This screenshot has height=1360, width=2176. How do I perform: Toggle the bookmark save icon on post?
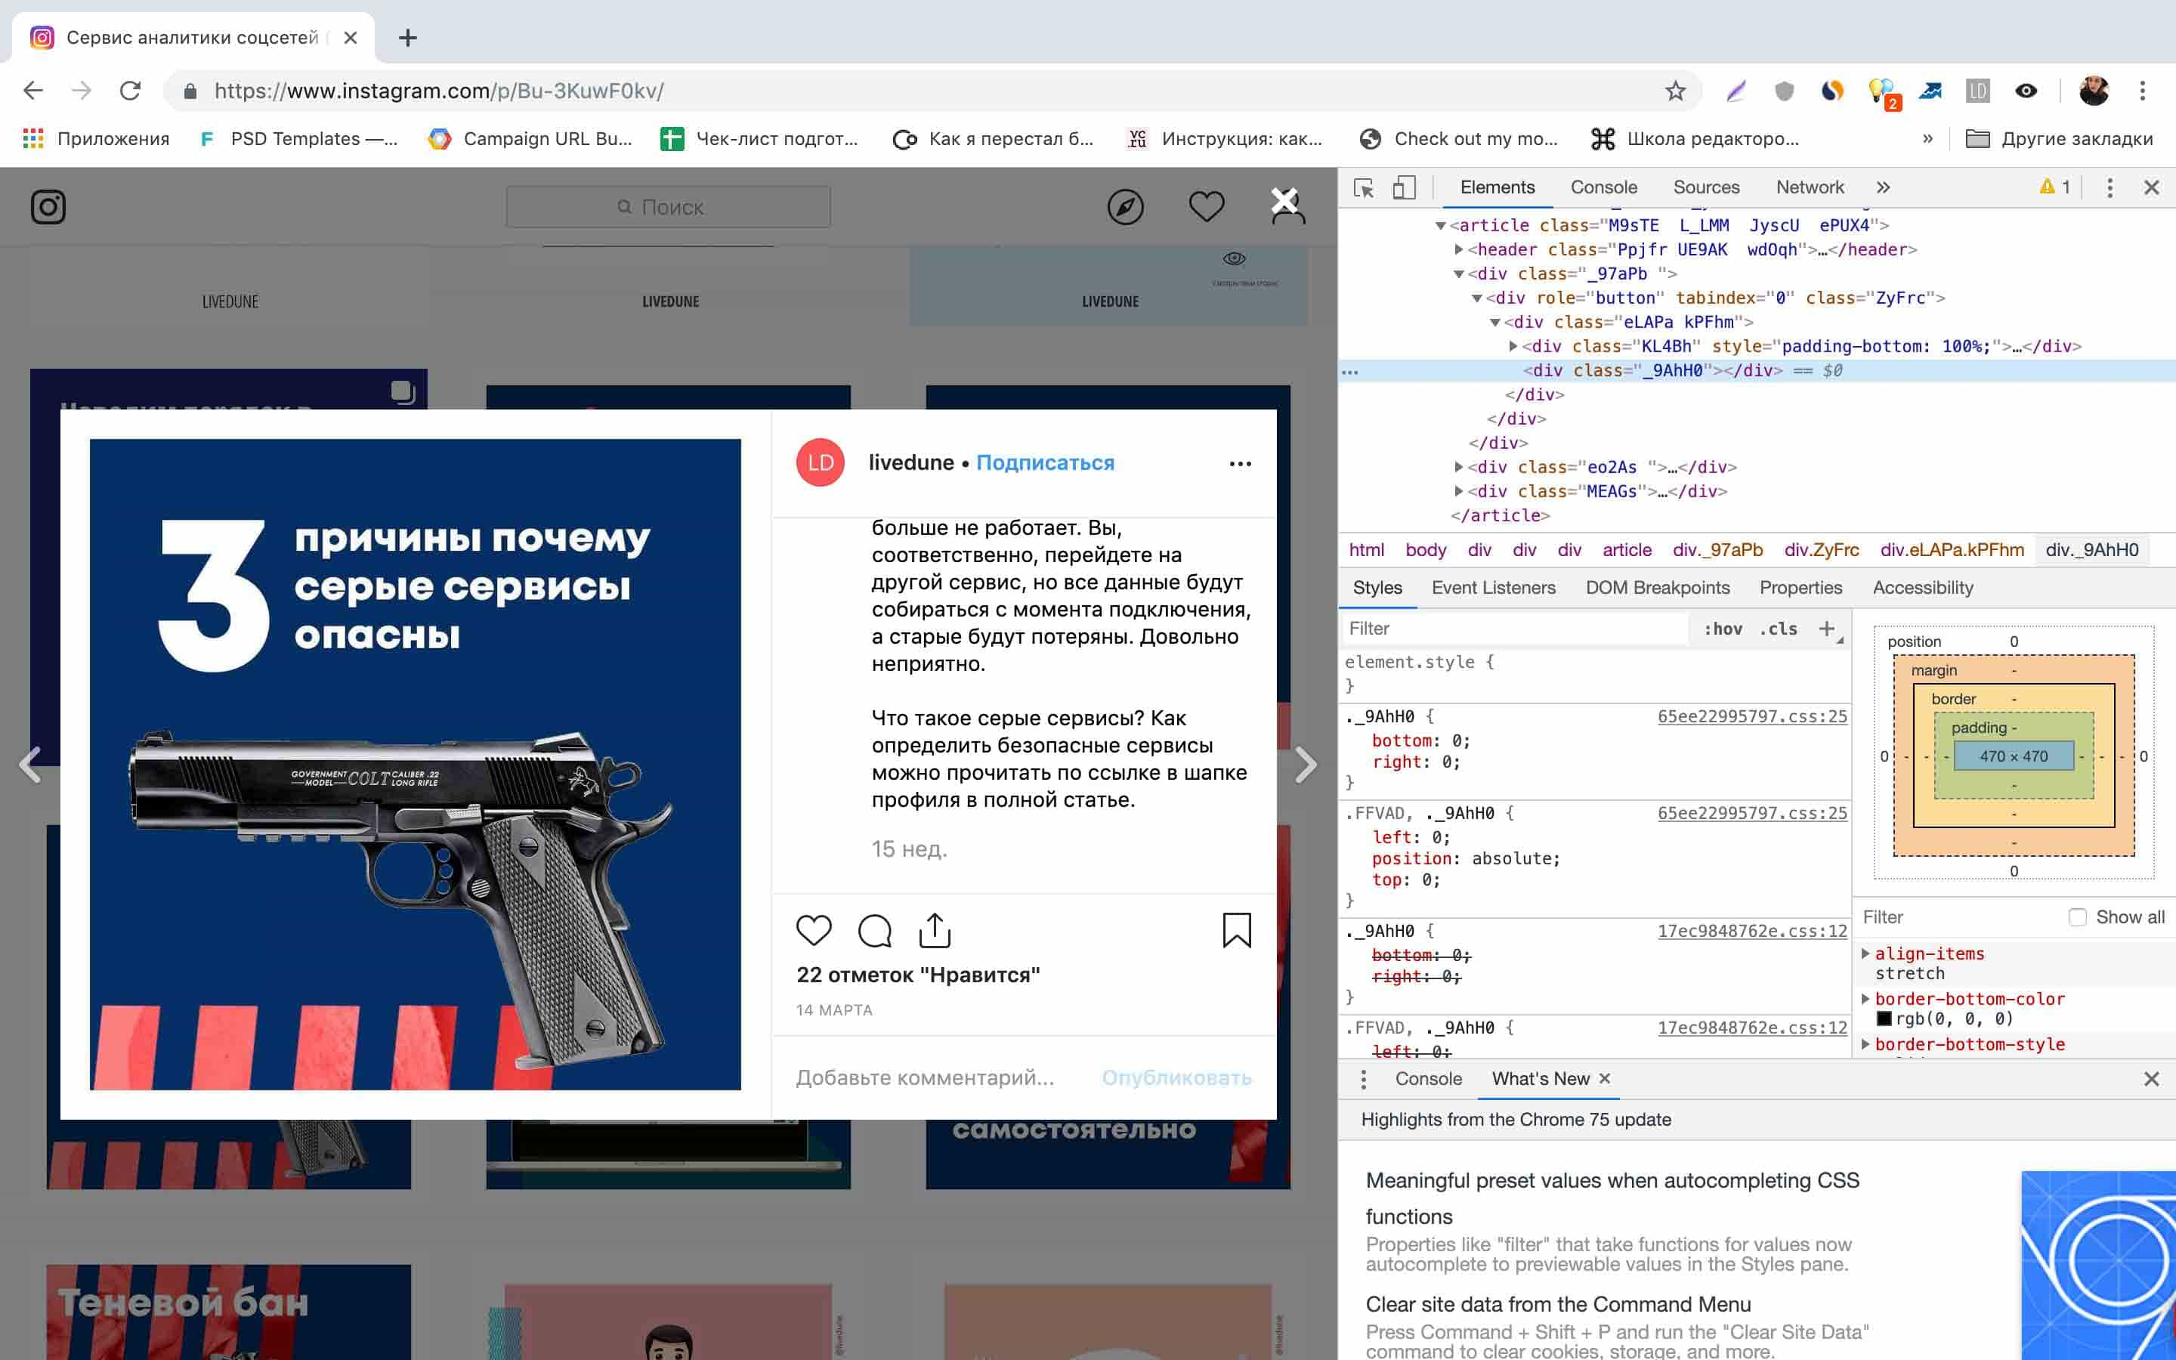coord(1236,929)
